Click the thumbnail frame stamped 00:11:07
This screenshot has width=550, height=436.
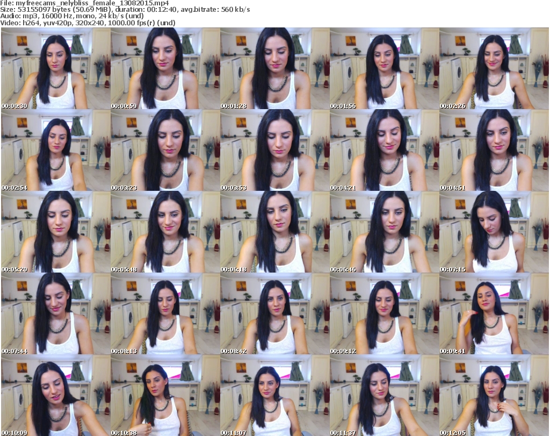click(x=274, y=395)
